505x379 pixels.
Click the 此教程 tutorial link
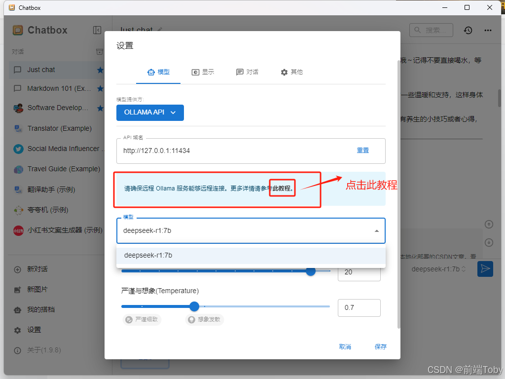pyautogui.click(x=283, y=189)
